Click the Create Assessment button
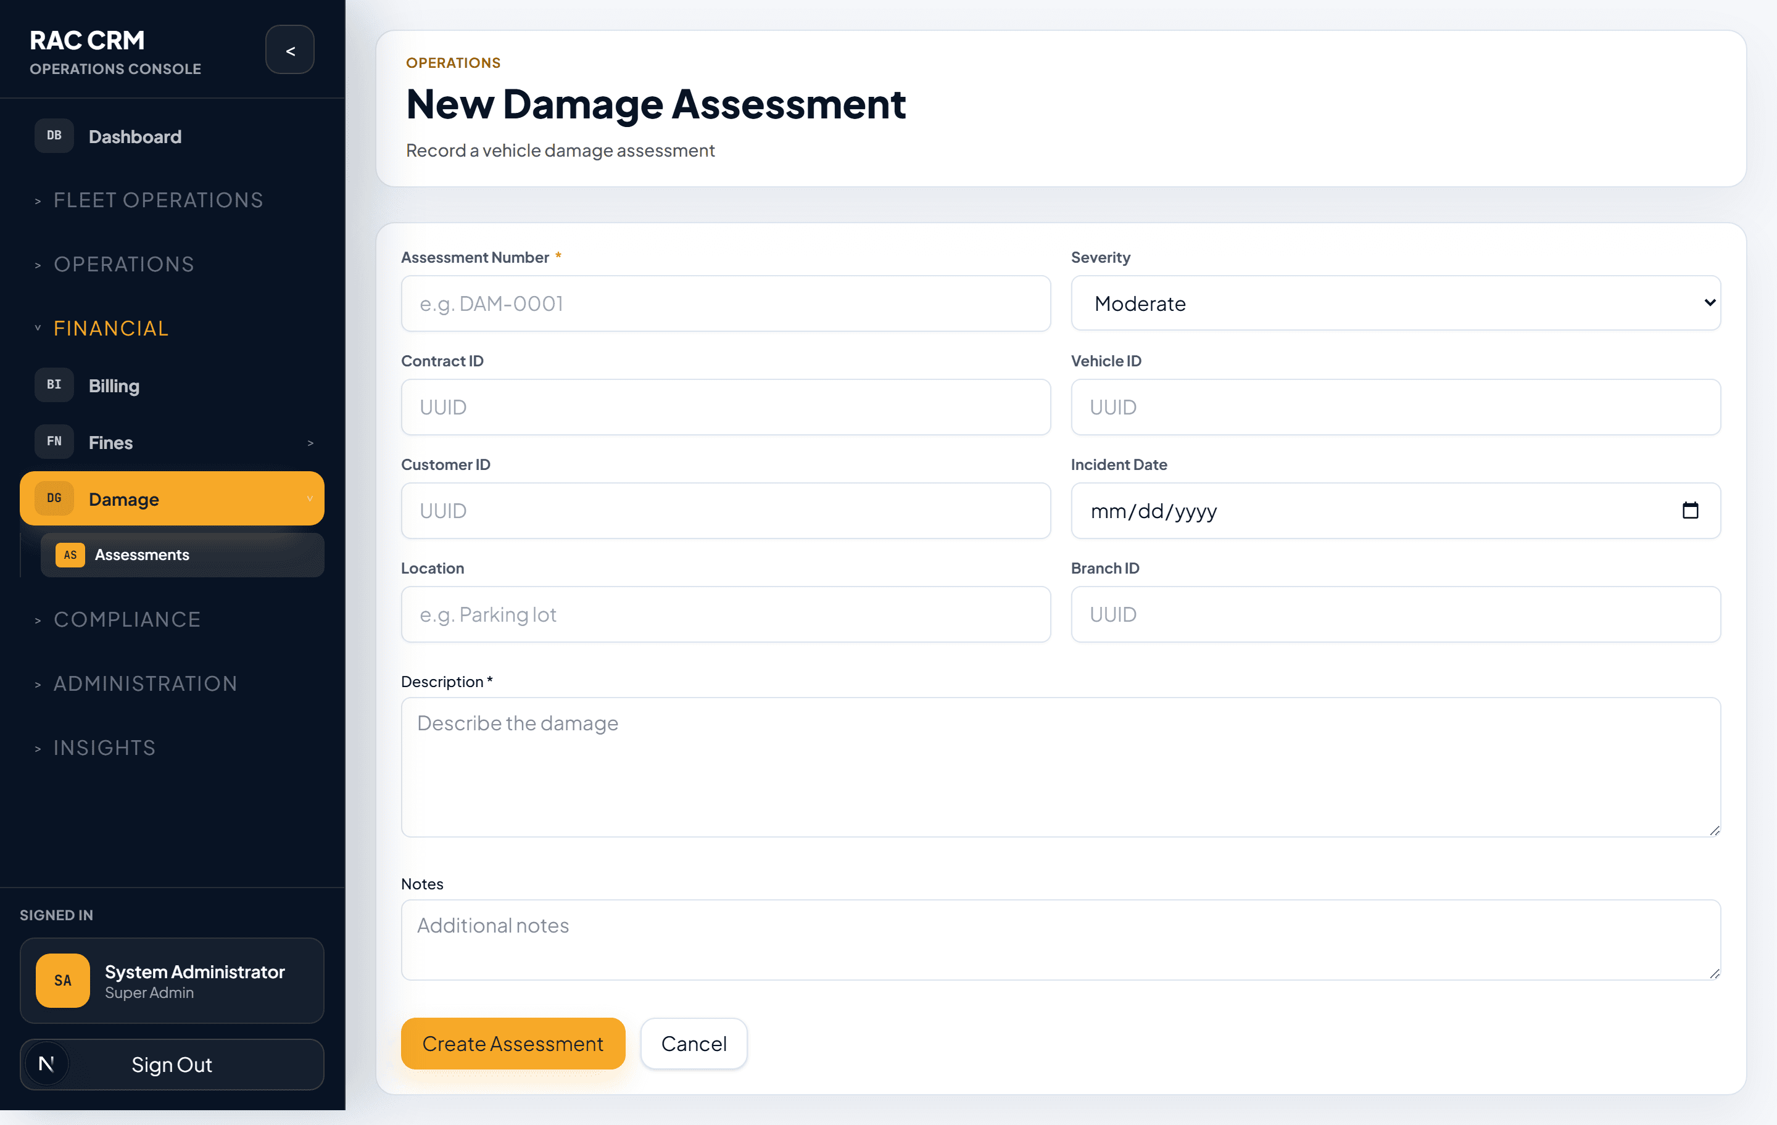1777x1125 pixels. click(513, 1043)
